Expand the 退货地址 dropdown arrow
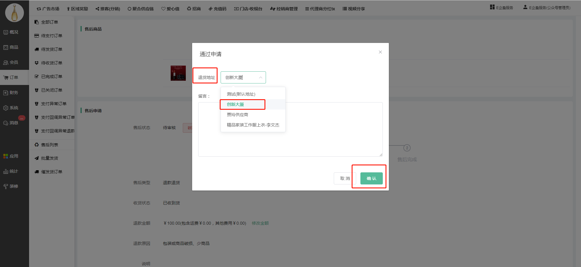This screenshot has height=267, width=581. point(260,78)
